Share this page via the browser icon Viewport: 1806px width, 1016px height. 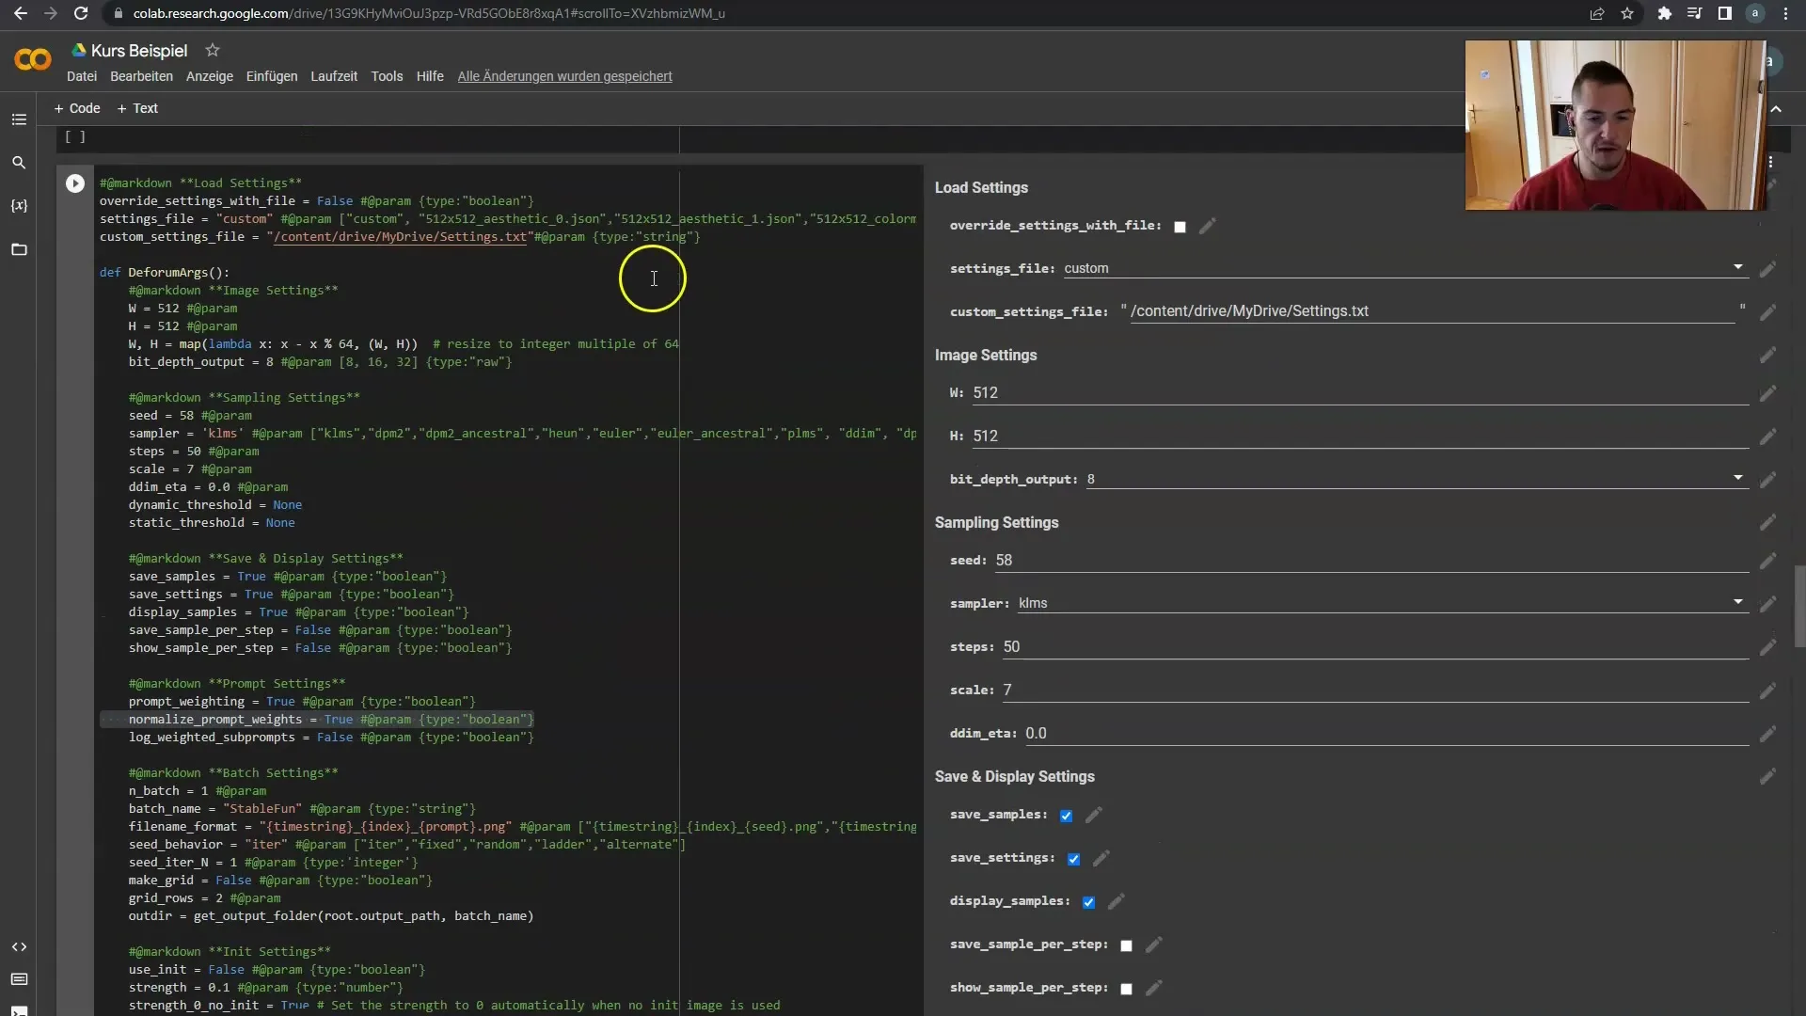tap(1597, 13)
